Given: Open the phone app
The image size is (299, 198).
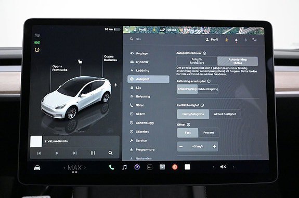Looking at the screenshot, I should point(111,167).
